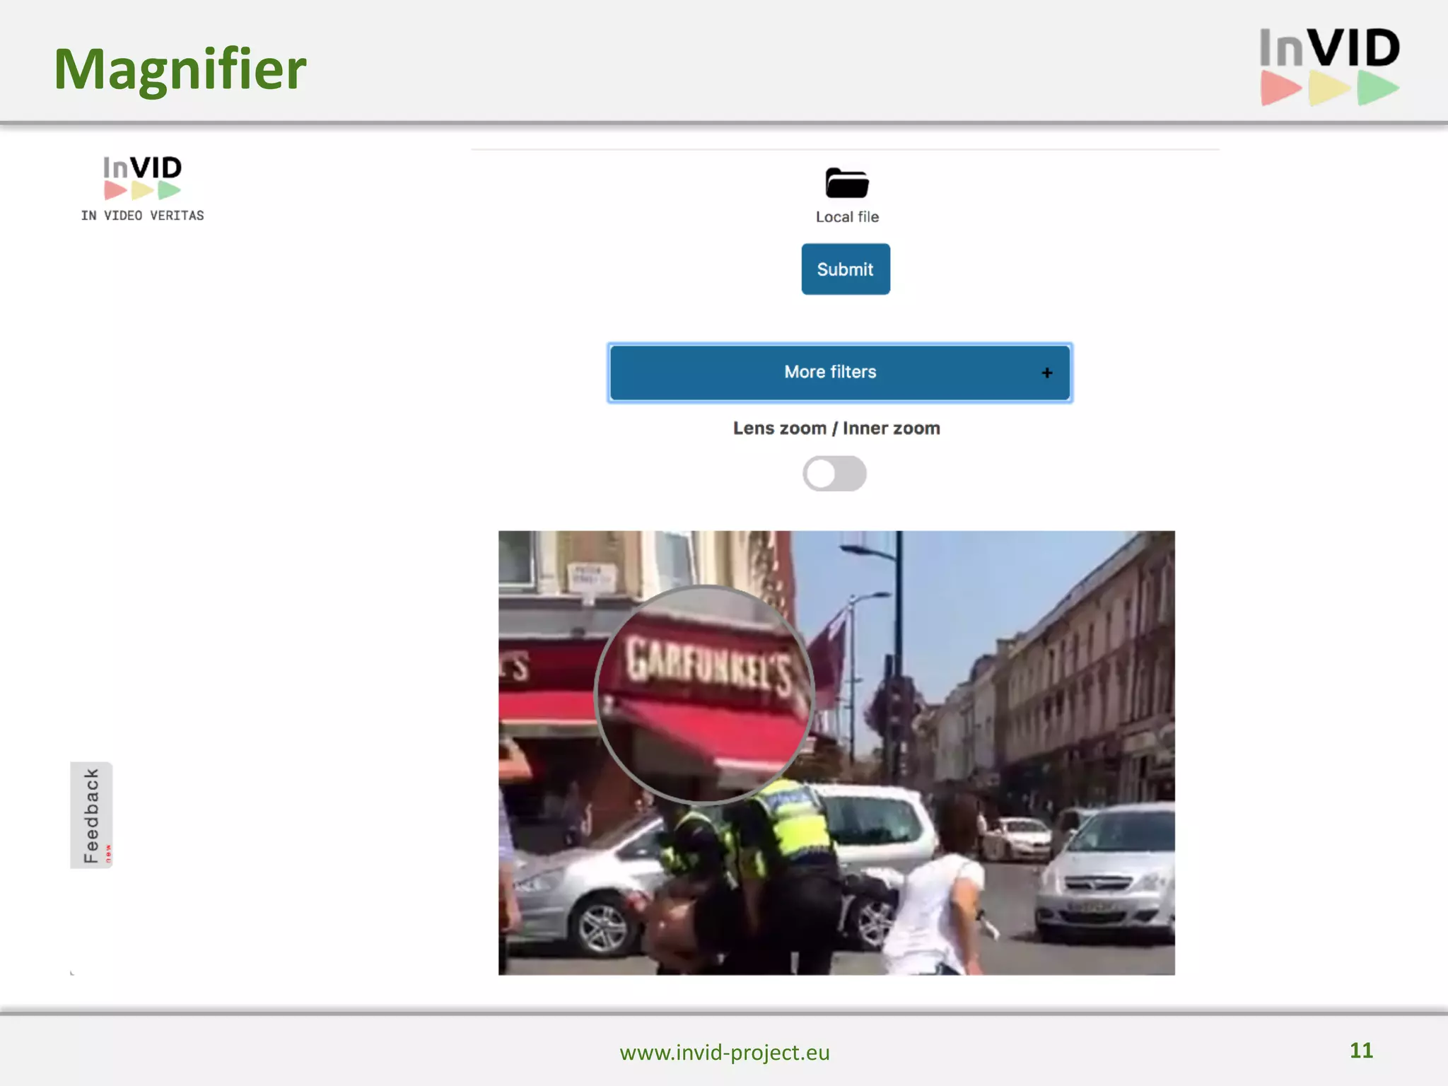Click the circular magnifier lens over Garfunkel's sign
The image size is (1448, 1086).
tap(704, 695)
